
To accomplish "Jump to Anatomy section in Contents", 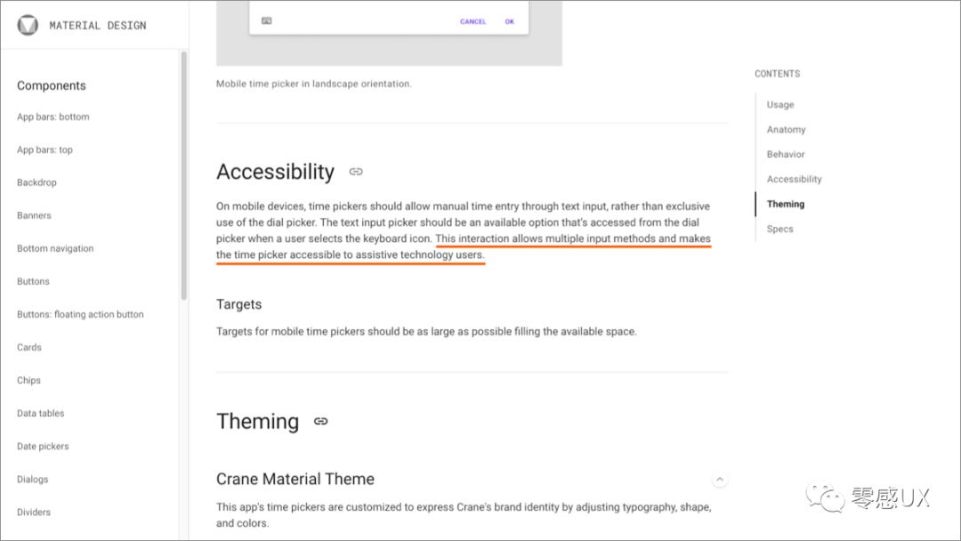I will [787, 129].
